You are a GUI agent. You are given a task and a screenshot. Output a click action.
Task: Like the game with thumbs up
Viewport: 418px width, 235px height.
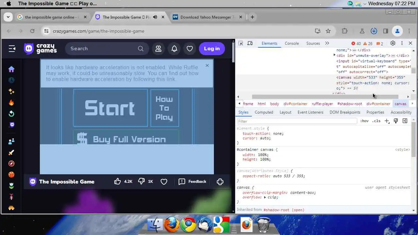(118, 181)
